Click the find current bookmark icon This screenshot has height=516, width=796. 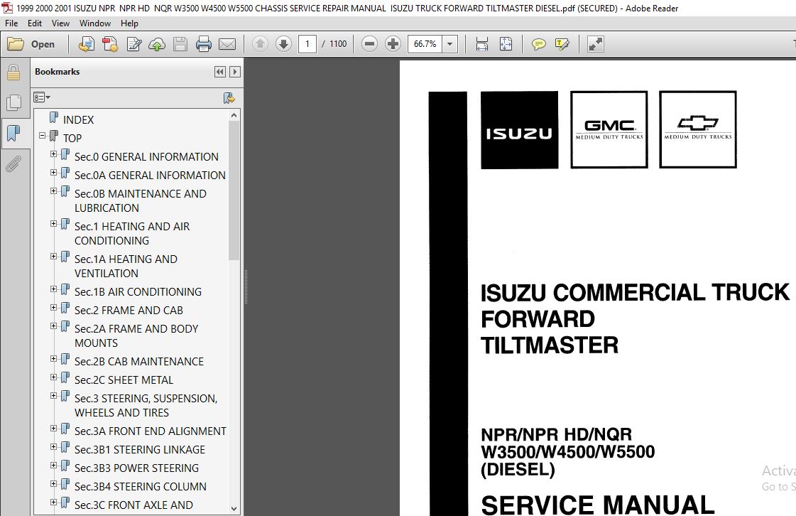coord(229,97)
